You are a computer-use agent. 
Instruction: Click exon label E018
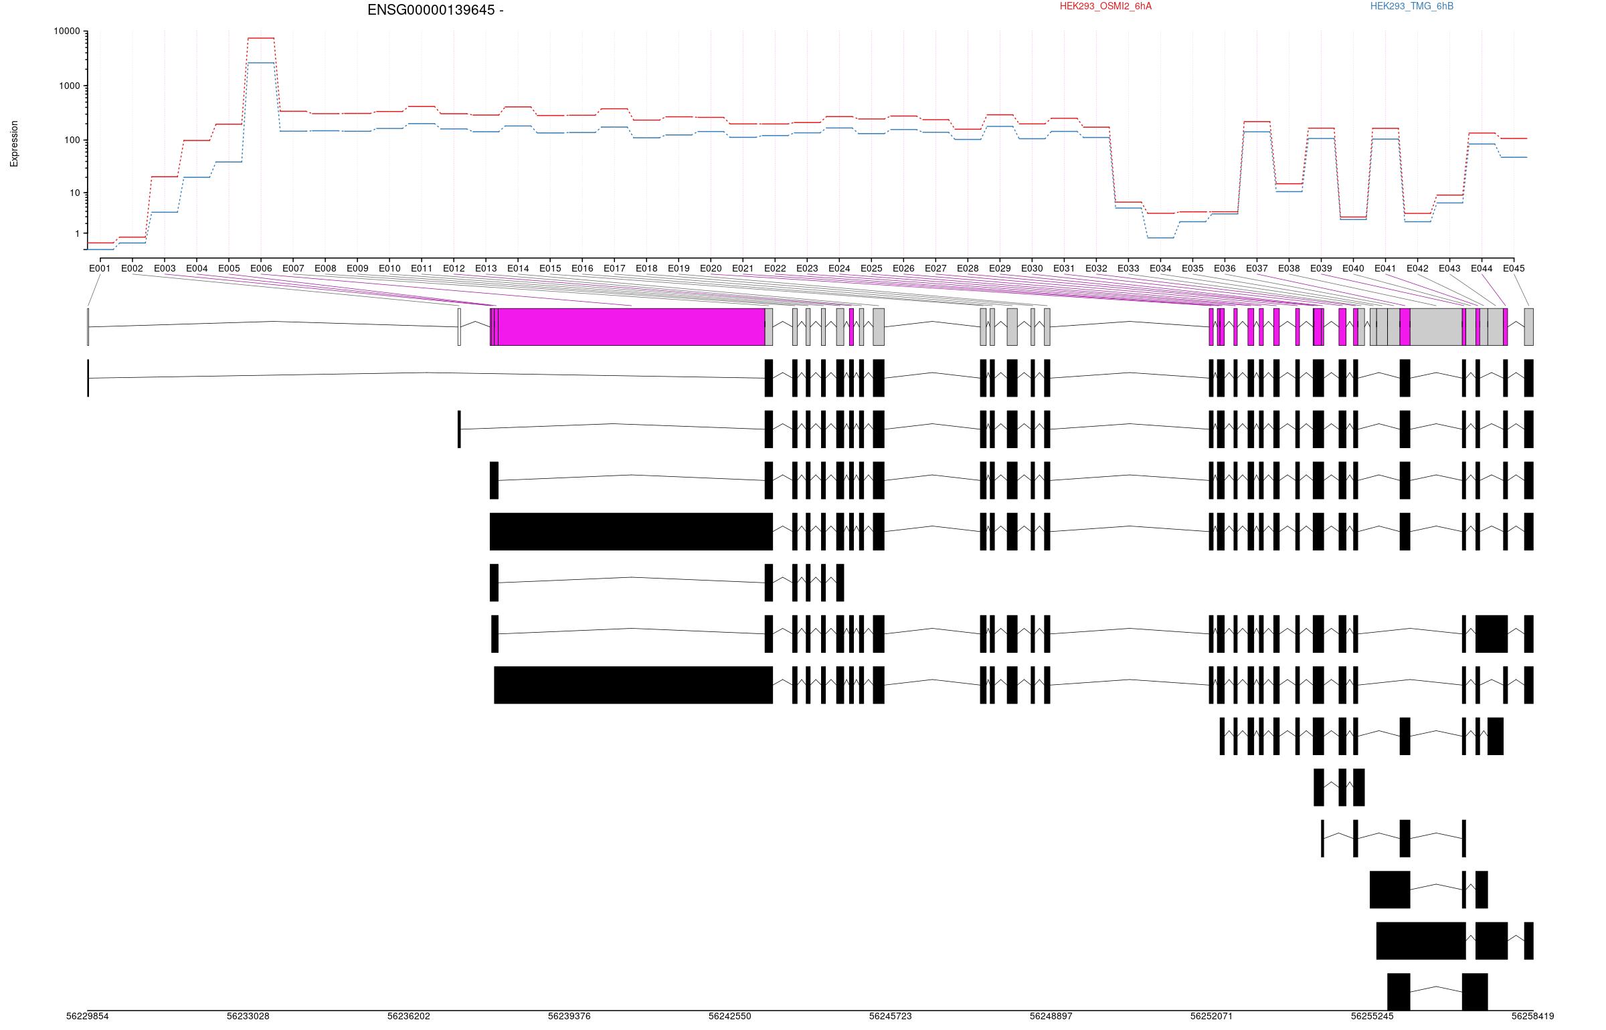(646, 269)
